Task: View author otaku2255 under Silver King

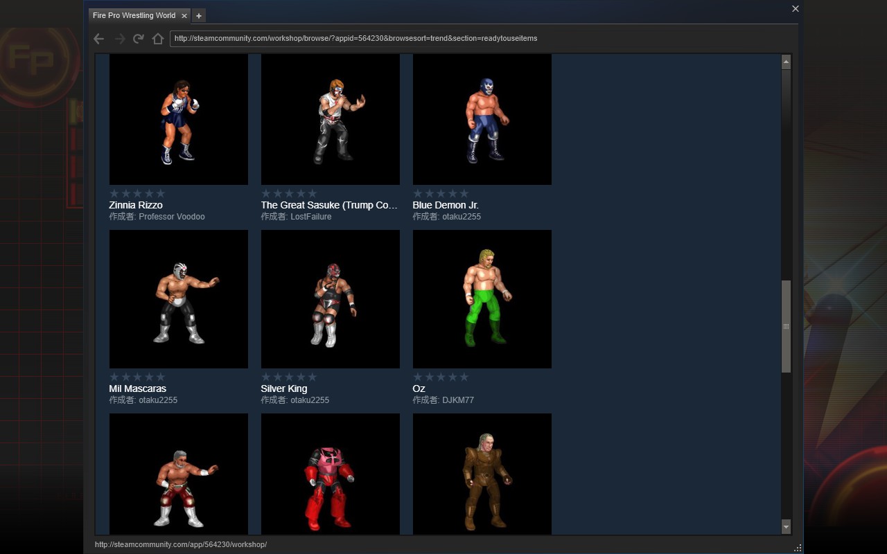Action: (x=310, y=400)
